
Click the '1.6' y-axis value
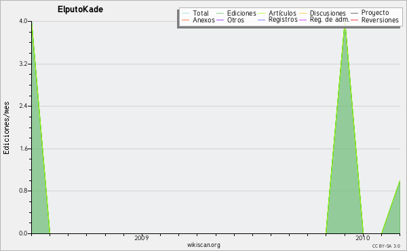23,149
